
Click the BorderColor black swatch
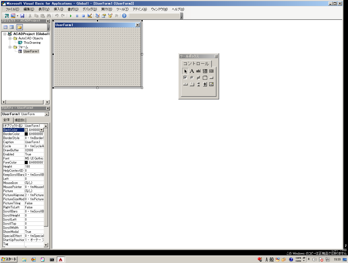[x=26, y=134]
